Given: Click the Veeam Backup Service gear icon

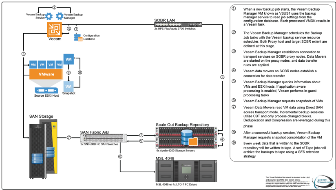Looking at the screenshot, I should [x=49, y=16].
